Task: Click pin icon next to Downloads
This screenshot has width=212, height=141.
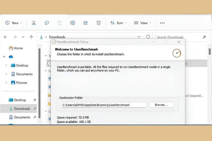Action: click(35, 108)
